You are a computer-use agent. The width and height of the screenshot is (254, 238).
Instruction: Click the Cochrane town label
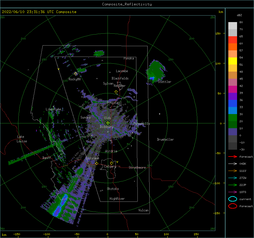92,158
